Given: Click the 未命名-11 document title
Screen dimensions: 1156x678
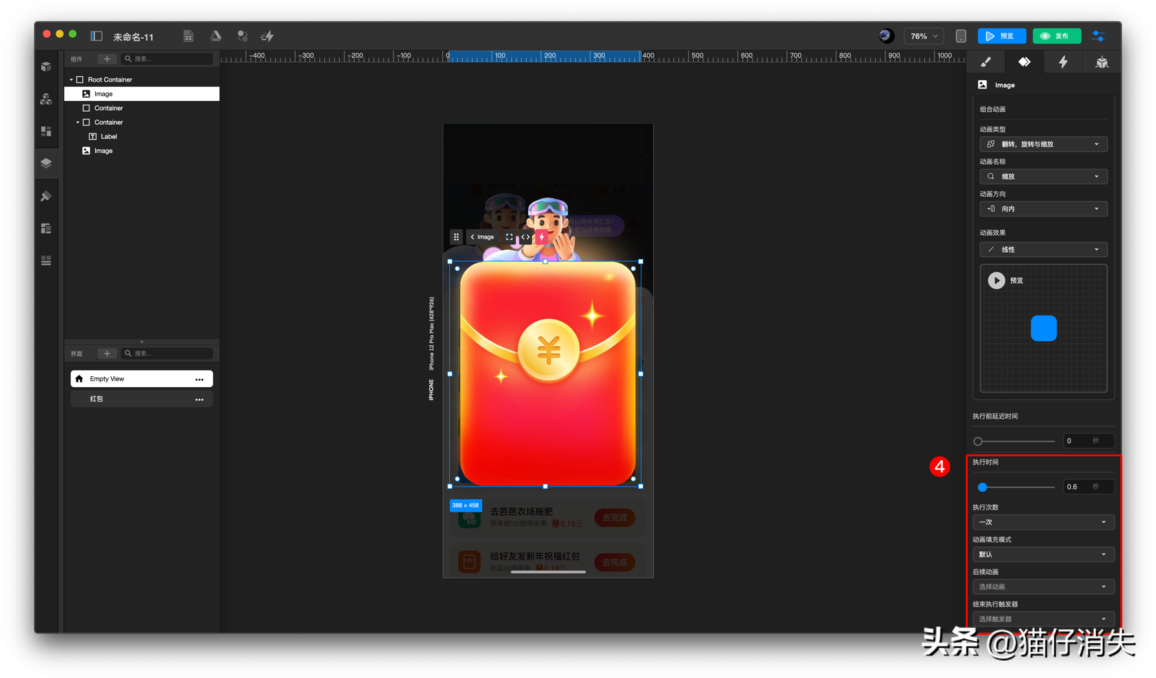Looking at the screenshot, I should (x=133, y=37).
